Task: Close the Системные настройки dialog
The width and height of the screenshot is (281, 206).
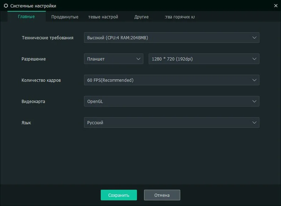Action: click(276, 6)
